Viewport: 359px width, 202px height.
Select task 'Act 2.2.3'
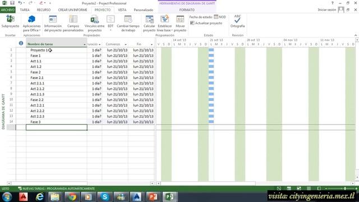[x=38, y=116]
